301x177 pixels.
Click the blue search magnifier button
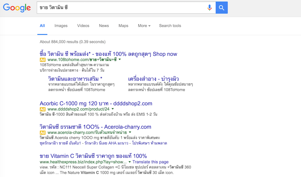pos(221,8)
